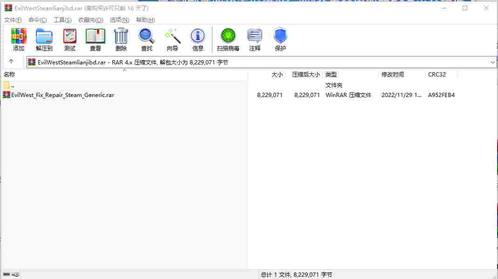Open the Commands (命令) menu
The width and height of the screenshot is (498, 279).
(x=37, y=20)
